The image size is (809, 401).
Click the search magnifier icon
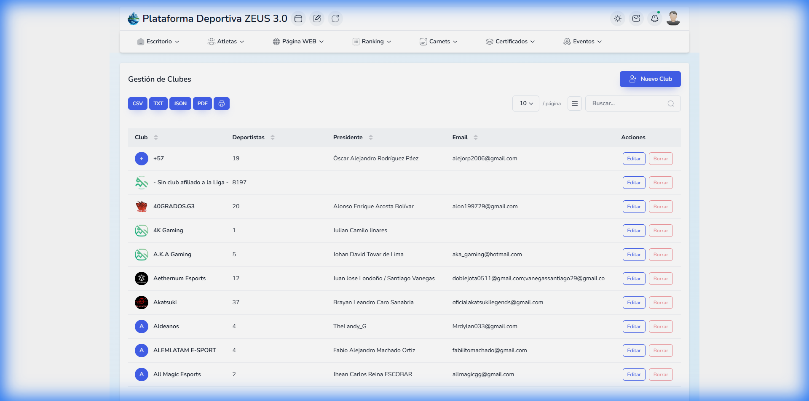(x=670, y=104)
